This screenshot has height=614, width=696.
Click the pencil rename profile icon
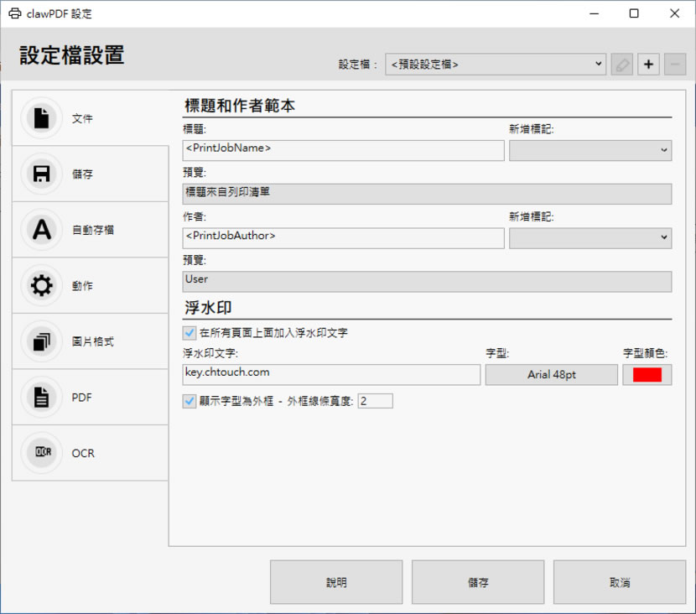(x=621, y=65)
